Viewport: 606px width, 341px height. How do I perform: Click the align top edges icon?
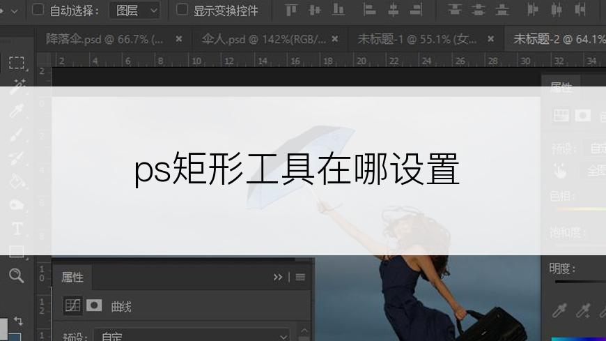(x=291, y=10)
